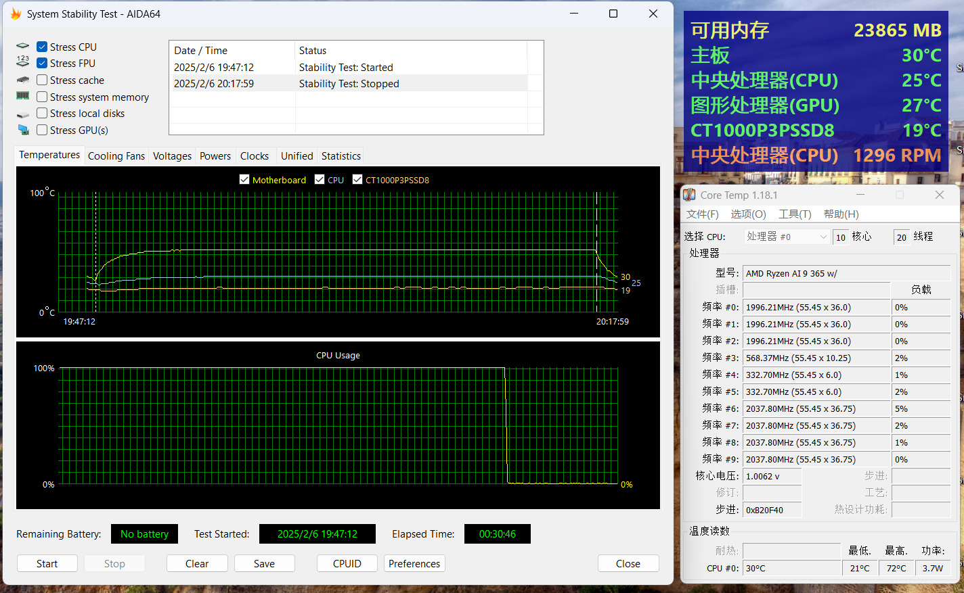This screenshot has height=593, width=964.
Task: Click the Start button
Action: 47,563
